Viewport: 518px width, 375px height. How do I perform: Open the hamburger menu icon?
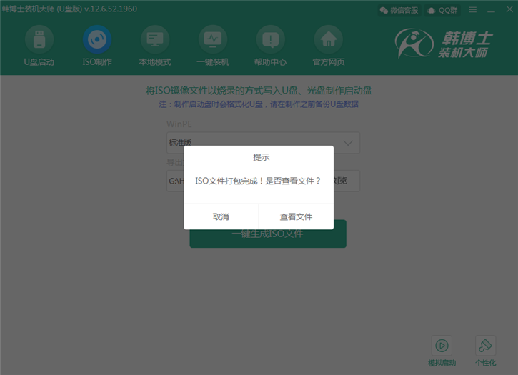click(x=473, y=10)
